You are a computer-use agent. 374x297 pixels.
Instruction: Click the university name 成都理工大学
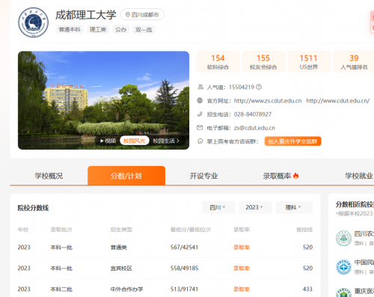(86, 15)
